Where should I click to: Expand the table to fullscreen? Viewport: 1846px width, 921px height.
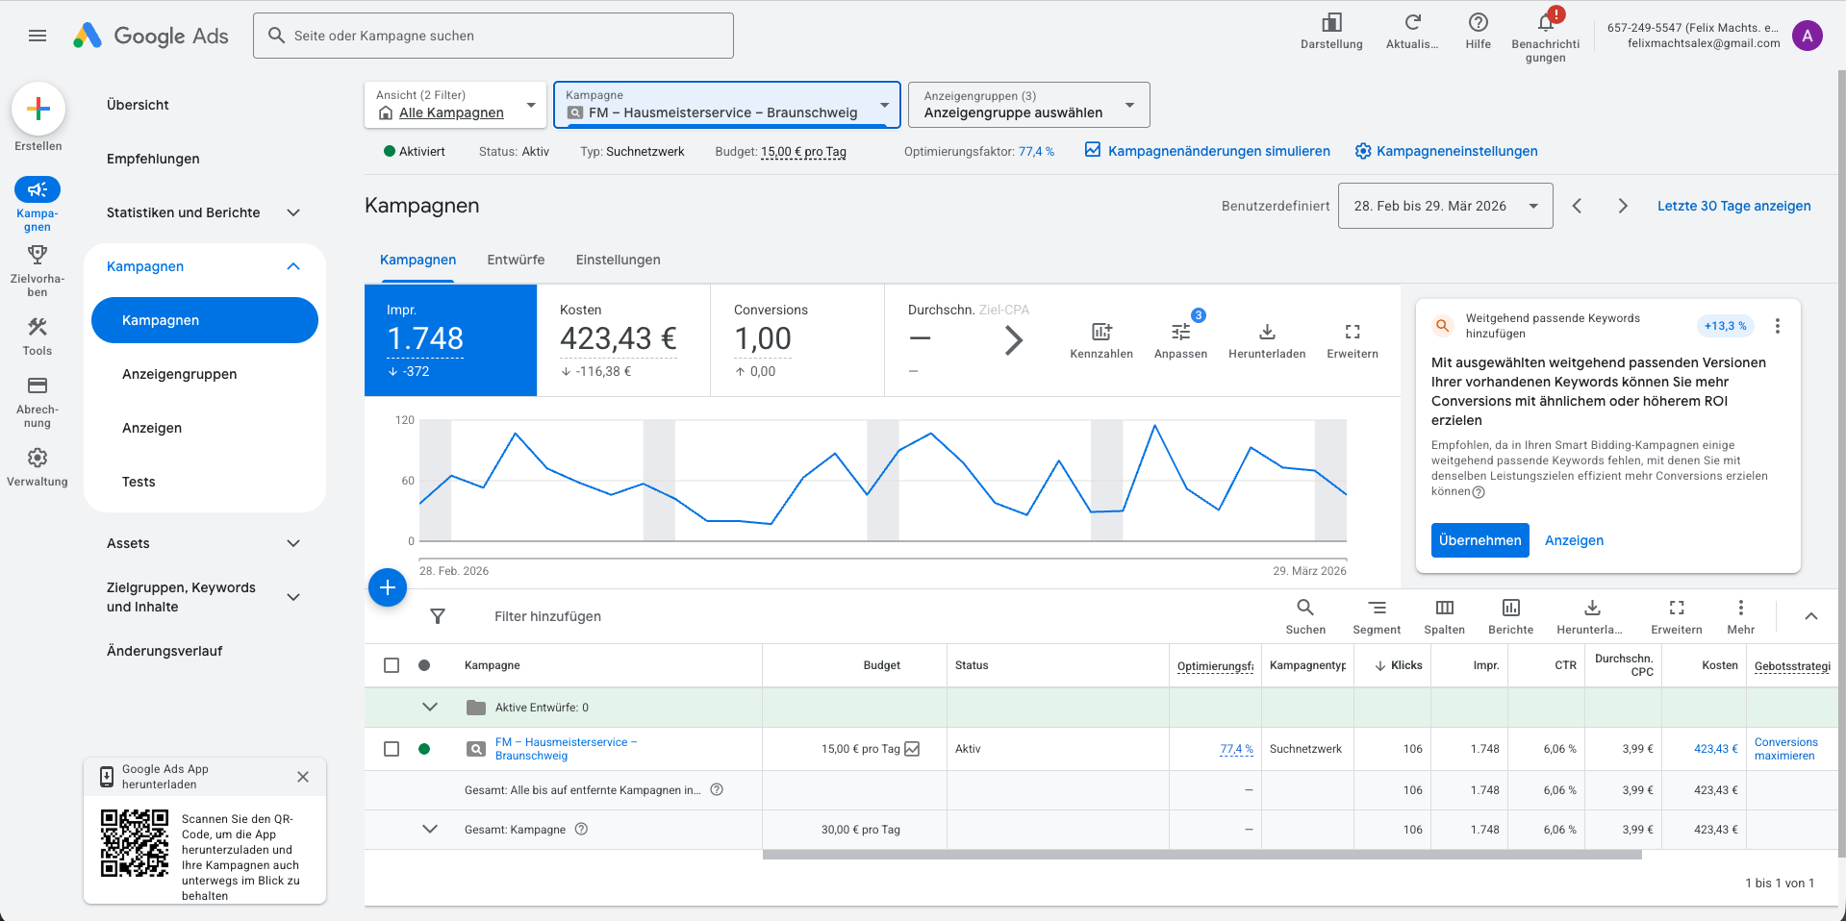[1677, 608]
